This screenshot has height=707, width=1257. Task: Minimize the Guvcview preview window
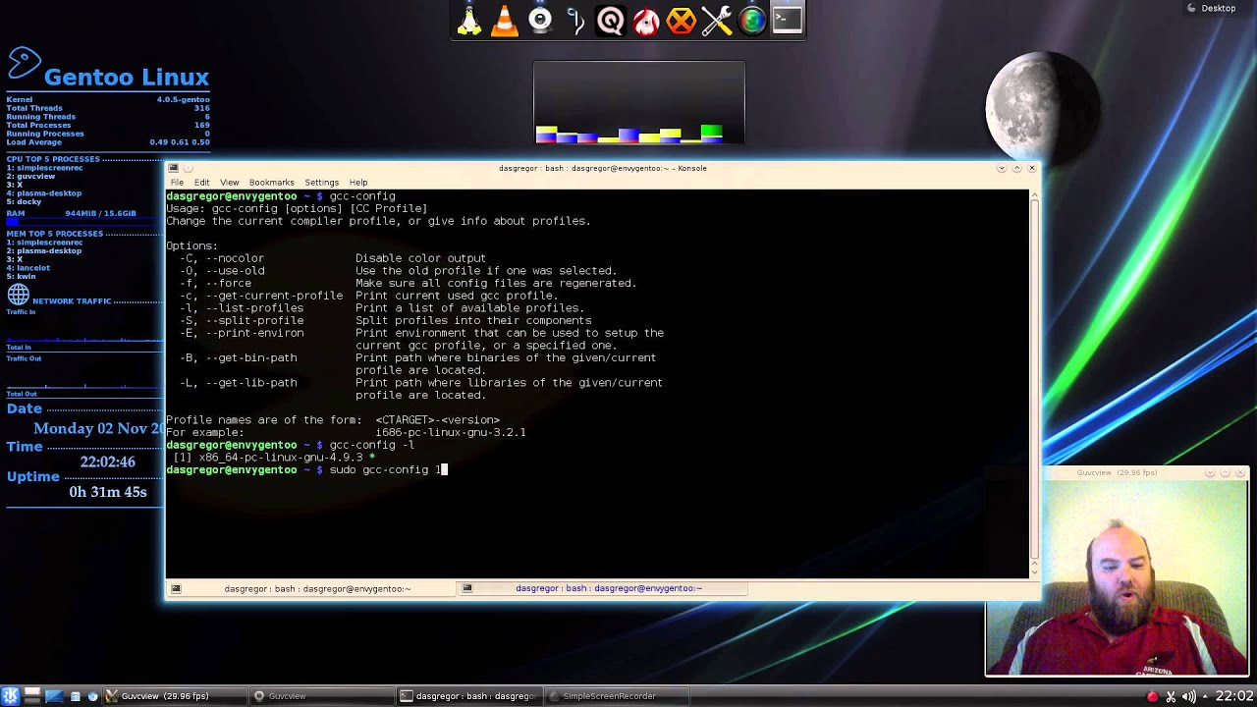tap(1211, 472)
